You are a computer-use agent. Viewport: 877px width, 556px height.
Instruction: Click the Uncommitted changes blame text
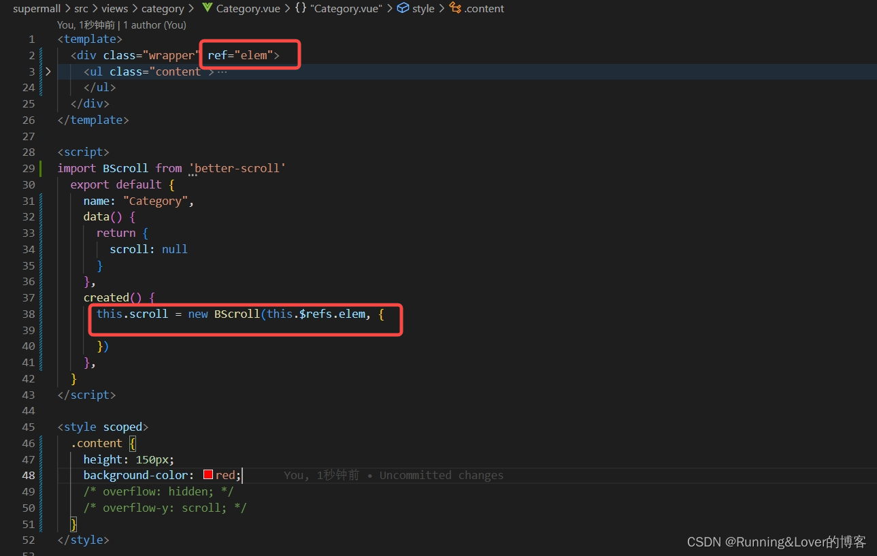442,475
